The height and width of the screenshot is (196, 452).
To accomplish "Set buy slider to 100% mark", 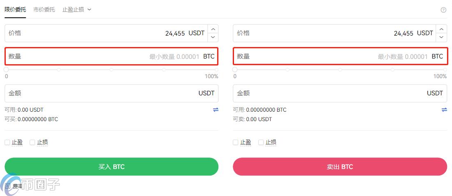I will click(216, 70).
